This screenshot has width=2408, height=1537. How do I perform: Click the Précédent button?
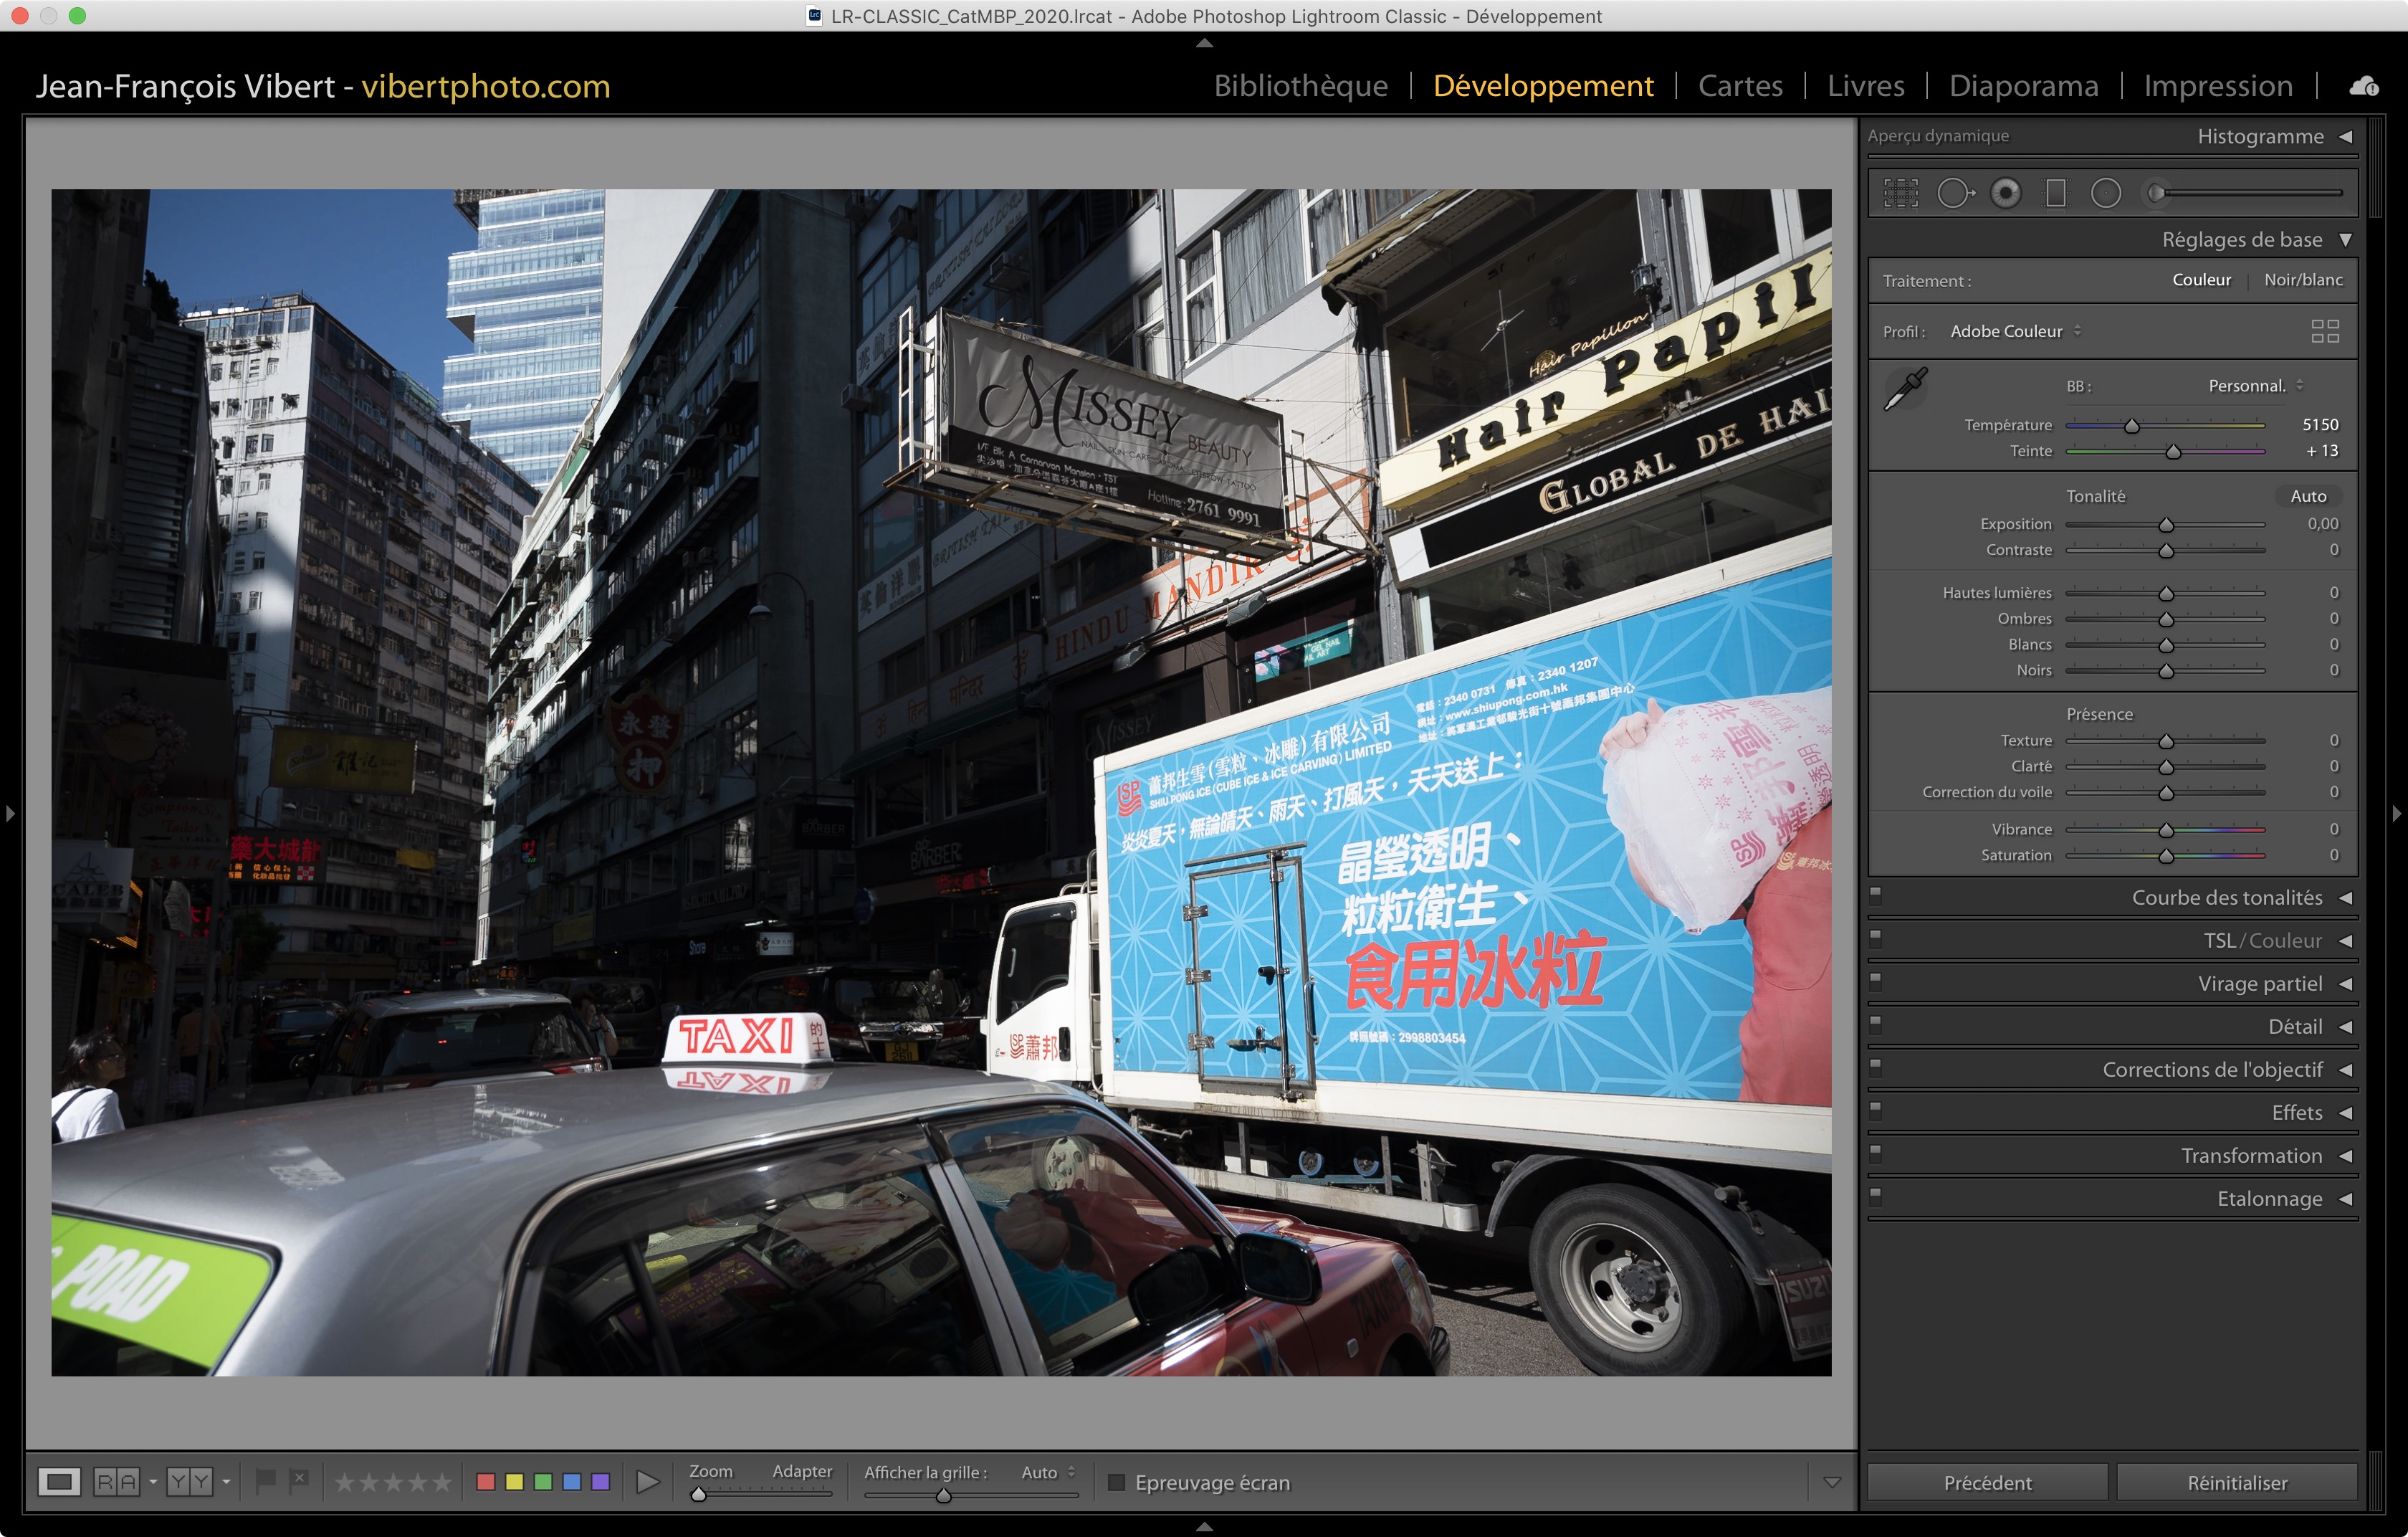tap(1987, 1482)
